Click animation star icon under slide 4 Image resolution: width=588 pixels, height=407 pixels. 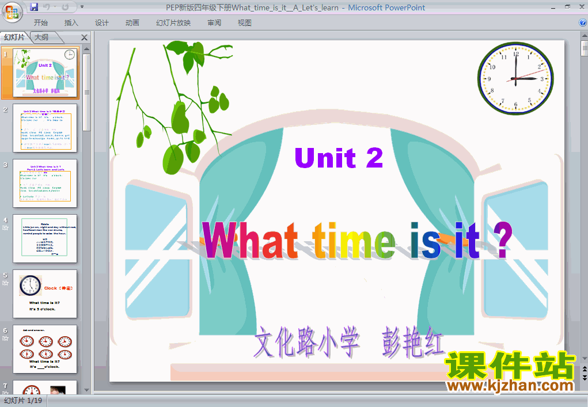point(5,227)
